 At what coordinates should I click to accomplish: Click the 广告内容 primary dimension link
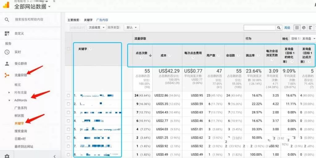102,20
